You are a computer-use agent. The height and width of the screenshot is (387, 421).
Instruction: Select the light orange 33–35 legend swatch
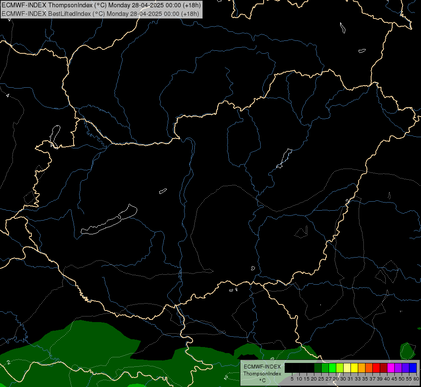361,368
